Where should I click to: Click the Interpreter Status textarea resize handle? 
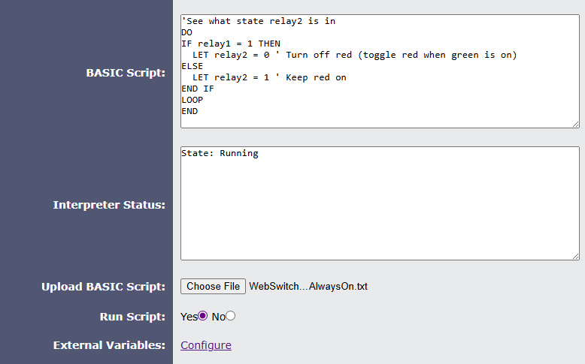click(576, 257)
